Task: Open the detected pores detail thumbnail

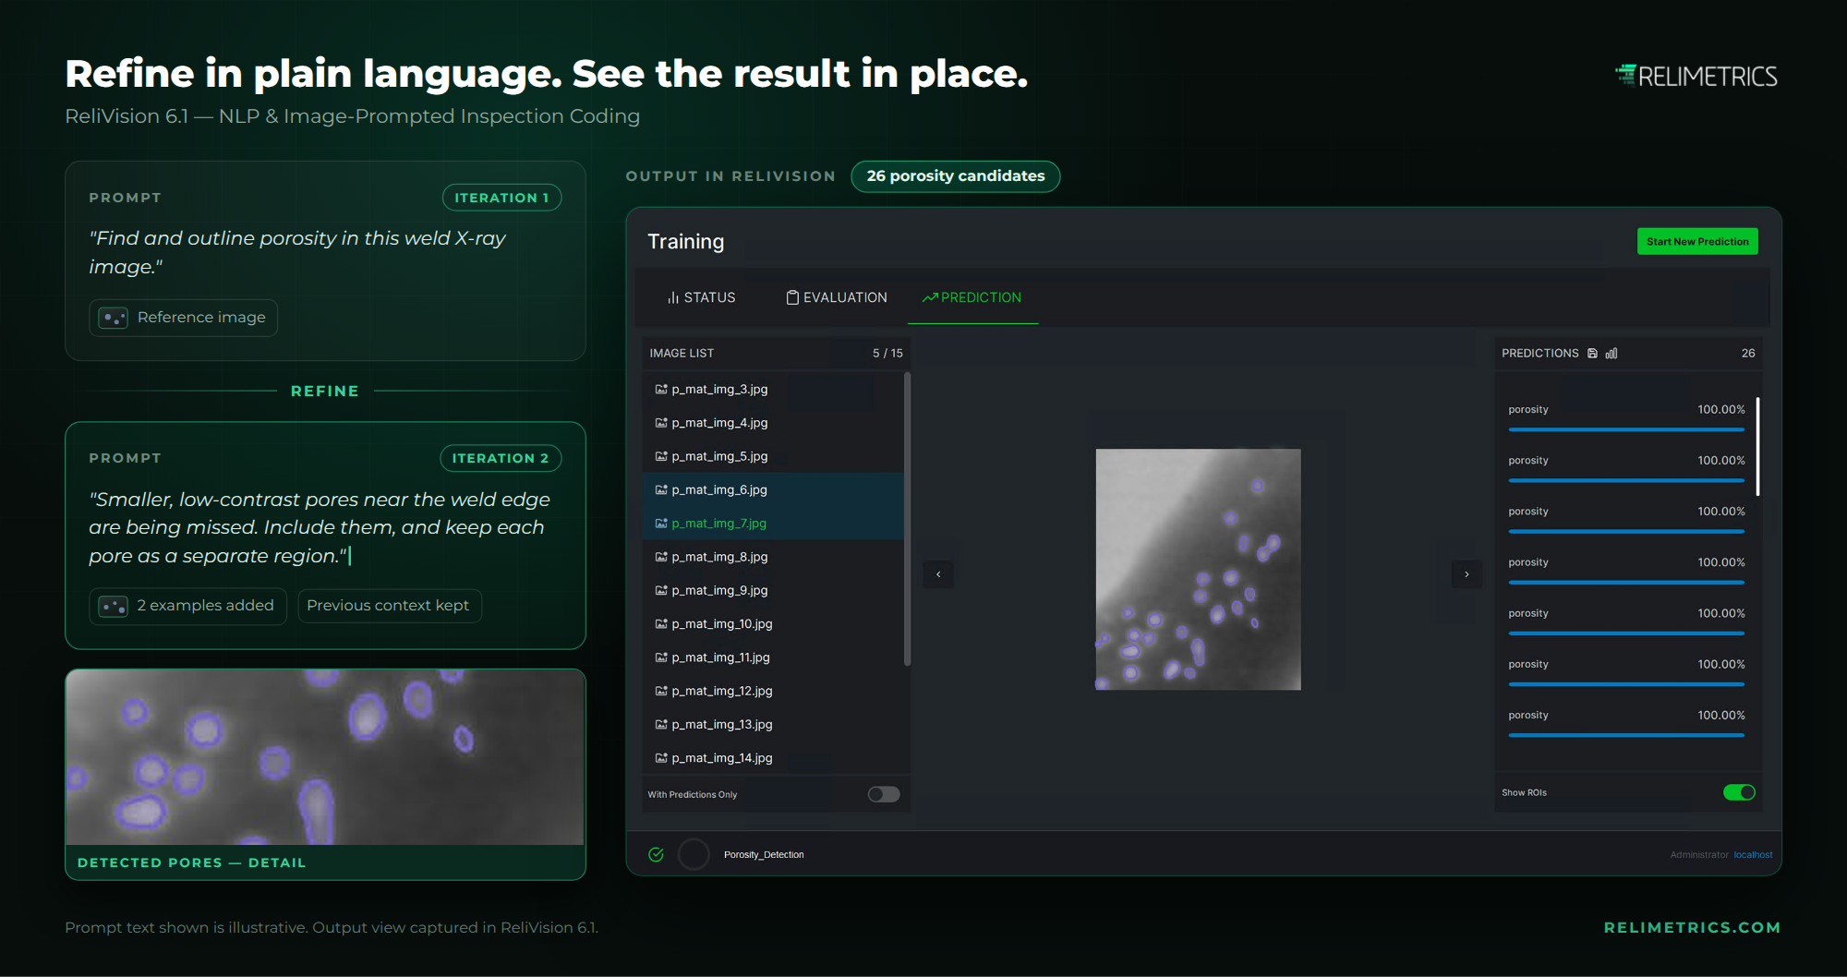Action: (x=325, y=757)
